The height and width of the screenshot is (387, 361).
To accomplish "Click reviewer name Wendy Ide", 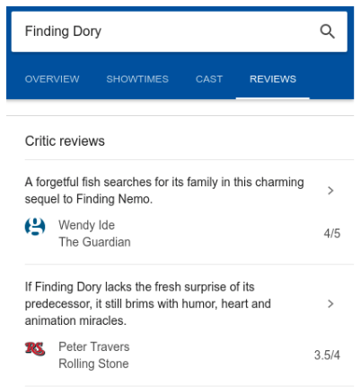I will pos(86,225).
